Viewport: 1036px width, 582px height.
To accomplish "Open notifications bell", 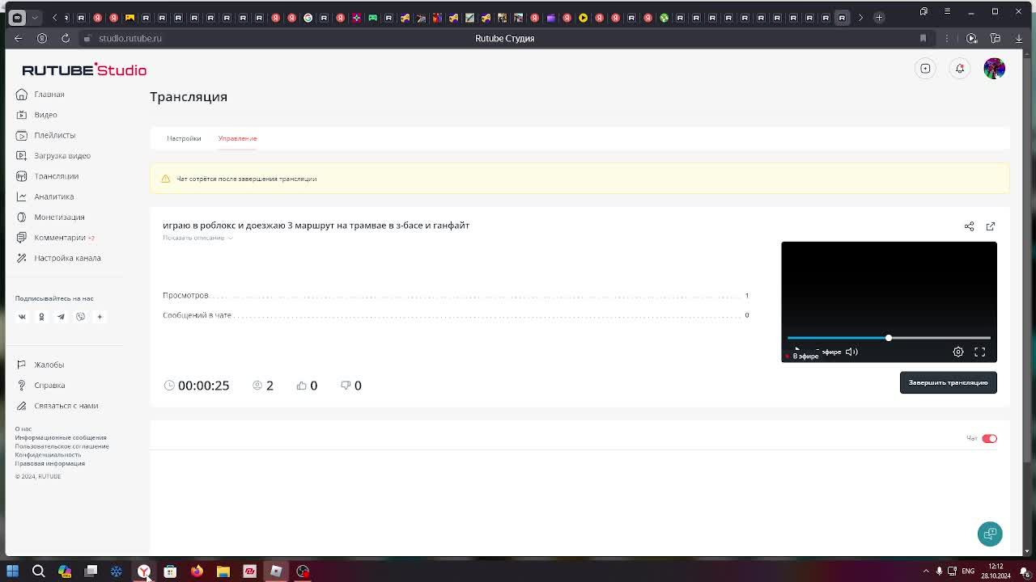I will (x=960, y=69).
